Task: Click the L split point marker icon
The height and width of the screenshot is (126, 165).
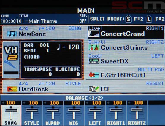Action: (149, 19)
